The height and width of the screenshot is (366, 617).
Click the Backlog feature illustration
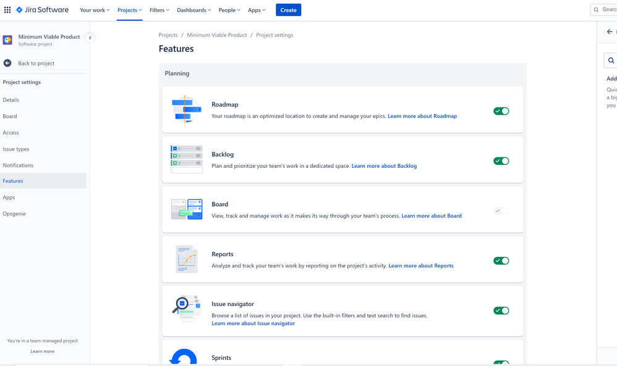(x=187, y=159)
